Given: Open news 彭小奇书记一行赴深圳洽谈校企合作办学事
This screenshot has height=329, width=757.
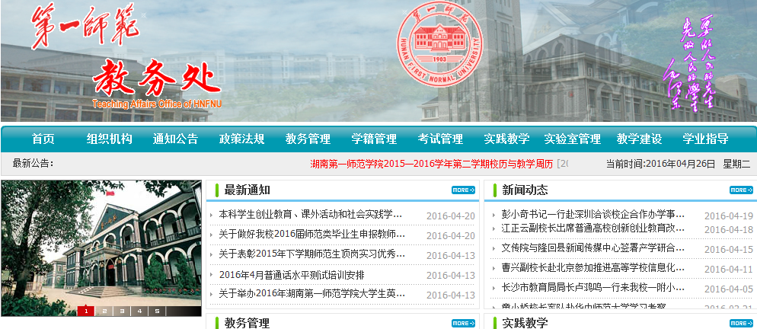Looking at the screenshot, I should [593, 214].
